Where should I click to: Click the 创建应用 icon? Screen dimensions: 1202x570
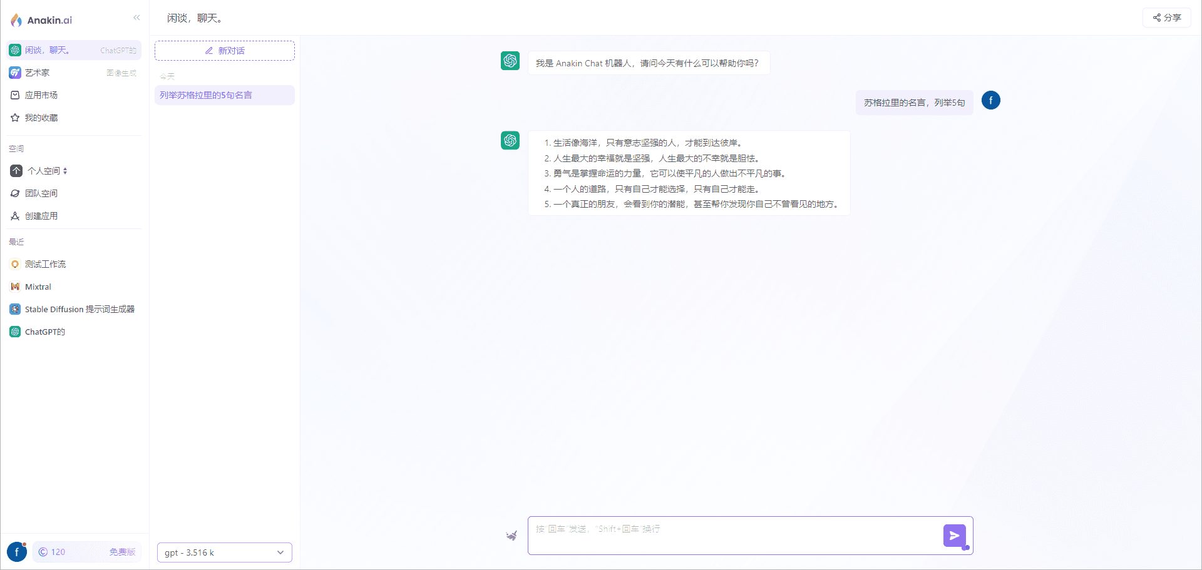(15, 216)
